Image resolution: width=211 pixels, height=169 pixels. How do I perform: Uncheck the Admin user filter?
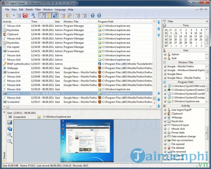[x=165, y=55]
